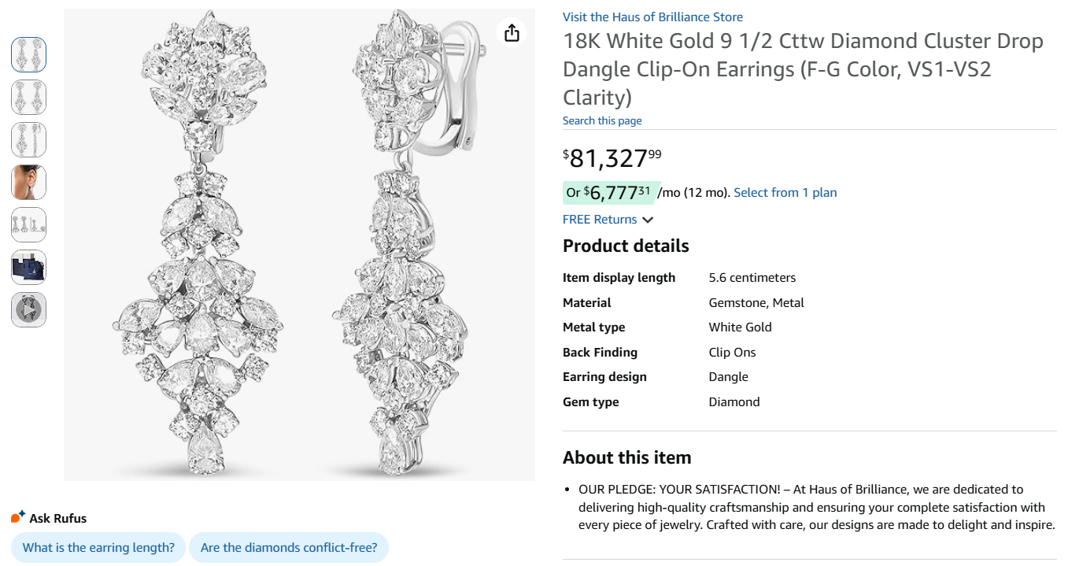Select the model wearing earrings thumbnail
Image resolution: width=1068 pixels, height=566 pixels.
click(28, 182)
